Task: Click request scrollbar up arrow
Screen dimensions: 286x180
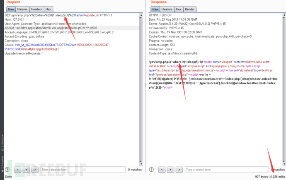Action: coord(141,15)
